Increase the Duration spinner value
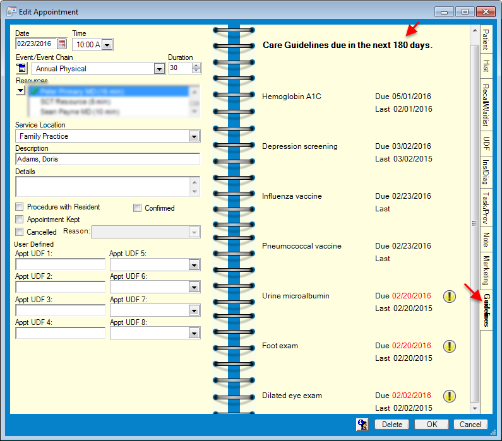This screenshot has width=502, height=441. tap(196, 66)
